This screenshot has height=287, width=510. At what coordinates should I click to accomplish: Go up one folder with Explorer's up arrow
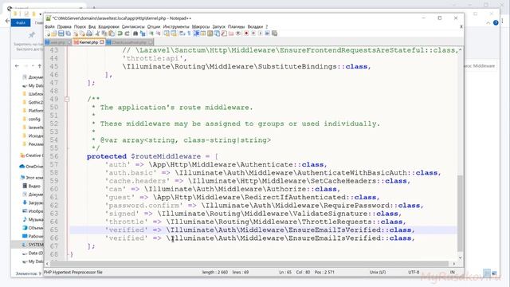click(x=40, y=66)
